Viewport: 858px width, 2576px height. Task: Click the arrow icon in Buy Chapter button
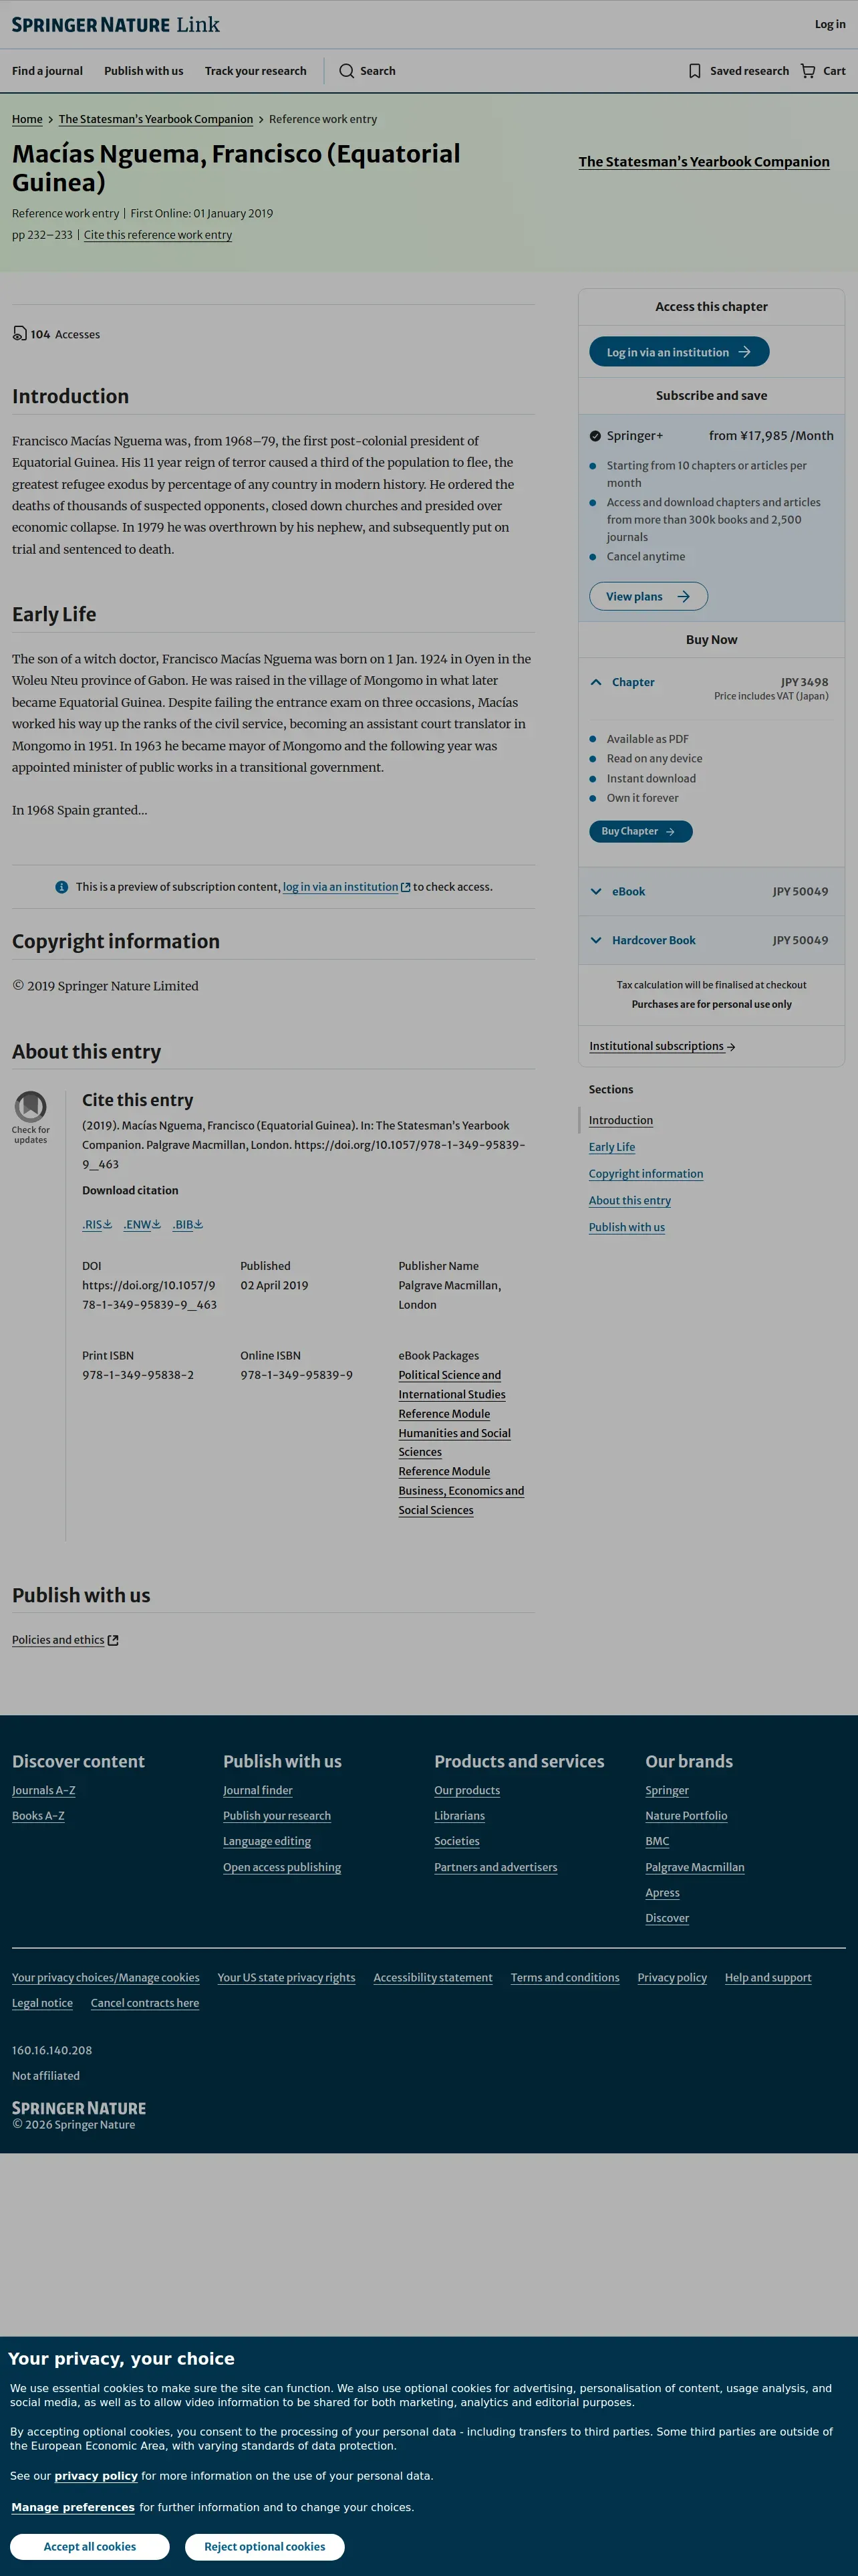670,831
